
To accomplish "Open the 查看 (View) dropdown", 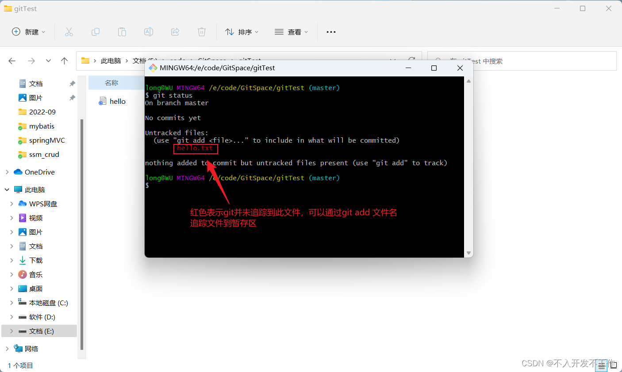I will [292, 32].
